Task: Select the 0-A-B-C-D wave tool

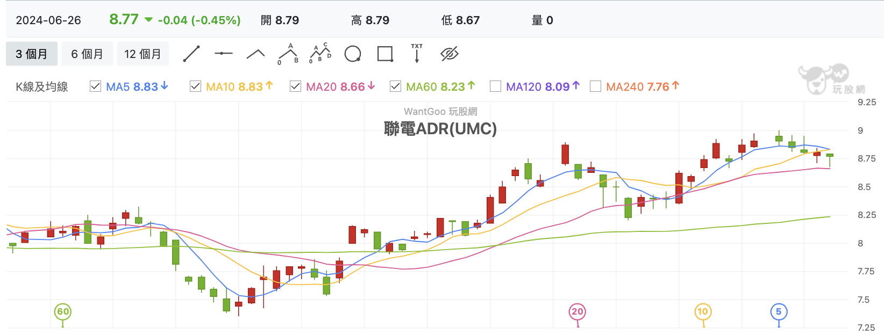Action: tap(320, 54)
